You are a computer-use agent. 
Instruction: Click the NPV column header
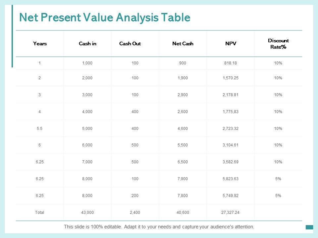(231, 44)
